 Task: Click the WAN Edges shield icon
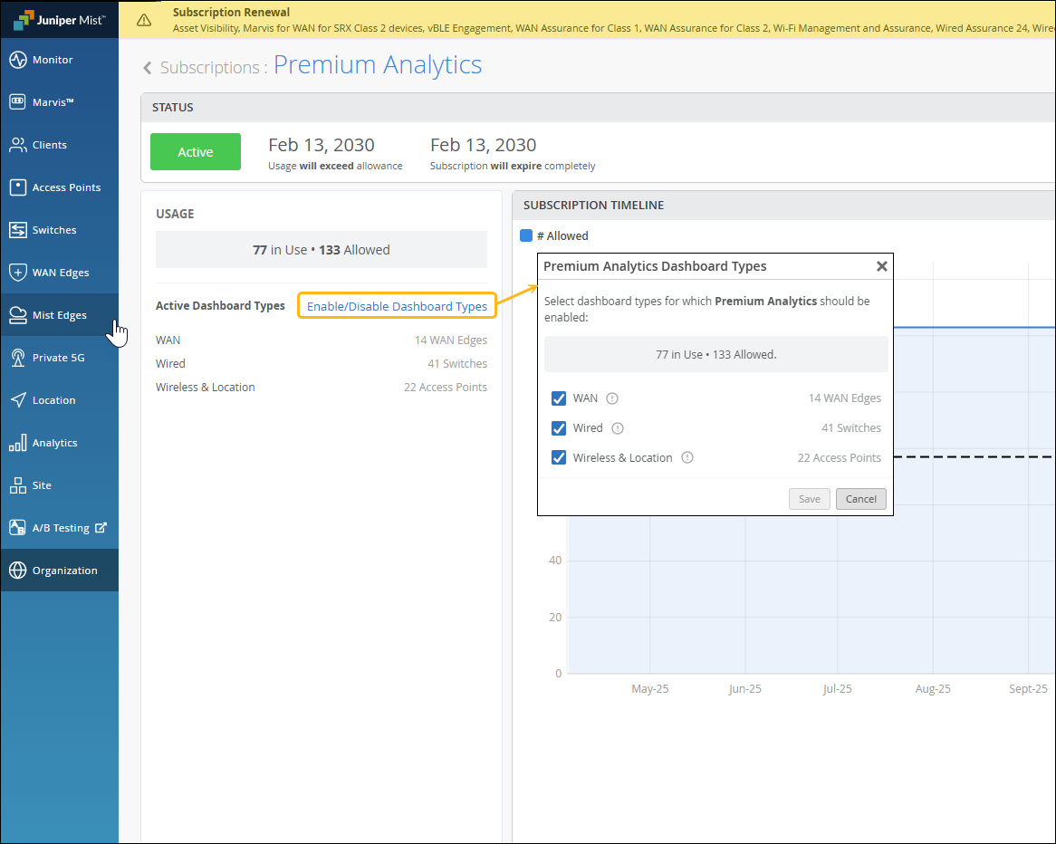click(x=17, y=273)
